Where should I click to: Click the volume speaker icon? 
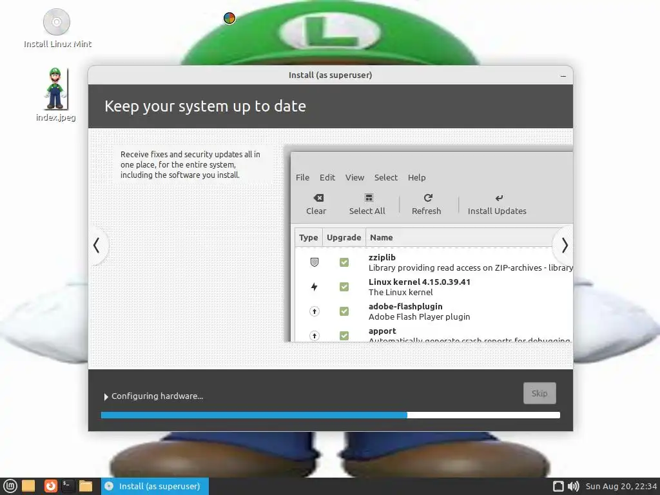click(573, 486)
